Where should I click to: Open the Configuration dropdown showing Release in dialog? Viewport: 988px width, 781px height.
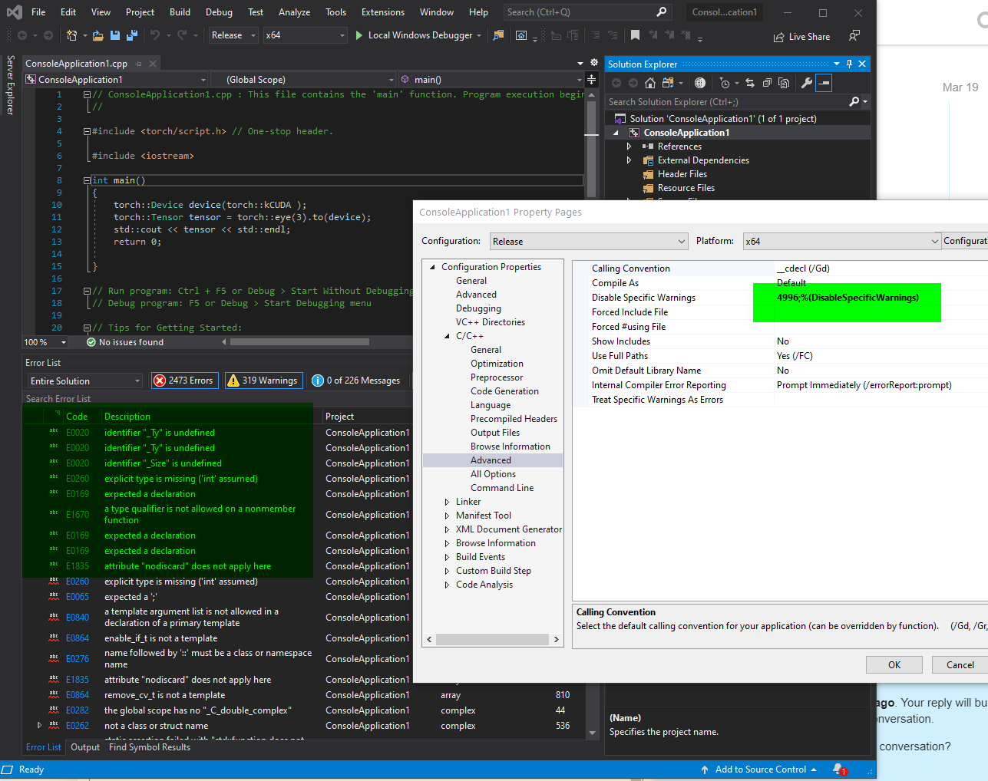tap(589, 241)
